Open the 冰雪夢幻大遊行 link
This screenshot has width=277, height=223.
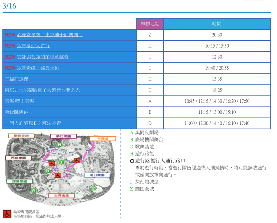click(x=33, y=46)
